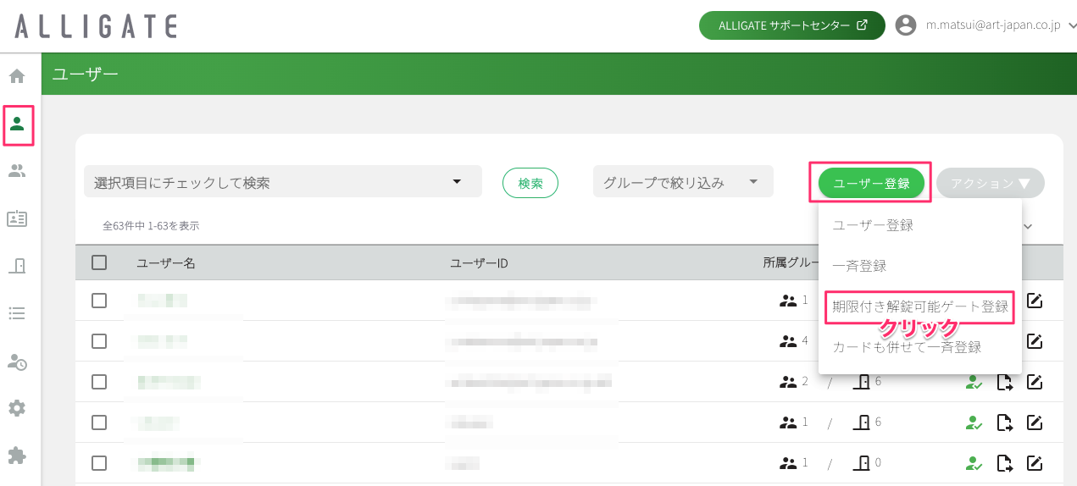Open the door gate icon in sidebar
Viewport: 1077px width, 486px height.
[x=17, y=266]
